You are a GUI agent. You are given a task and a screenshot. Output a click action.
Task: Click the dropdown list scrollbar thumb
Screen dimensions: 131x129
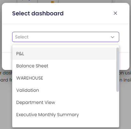coord(118,70)
